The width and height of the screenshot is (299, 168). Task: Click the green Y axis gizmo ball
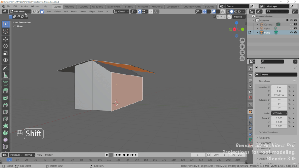click(x=243, y=29)
